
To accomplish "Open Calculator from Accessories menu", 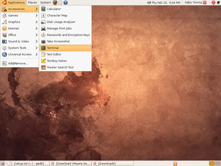I will 65,9.
